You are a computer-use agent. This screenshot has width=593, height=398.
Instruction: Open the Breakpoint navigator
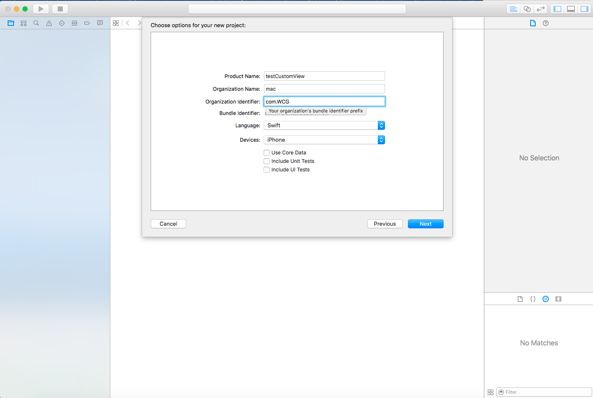pos(87,23)
